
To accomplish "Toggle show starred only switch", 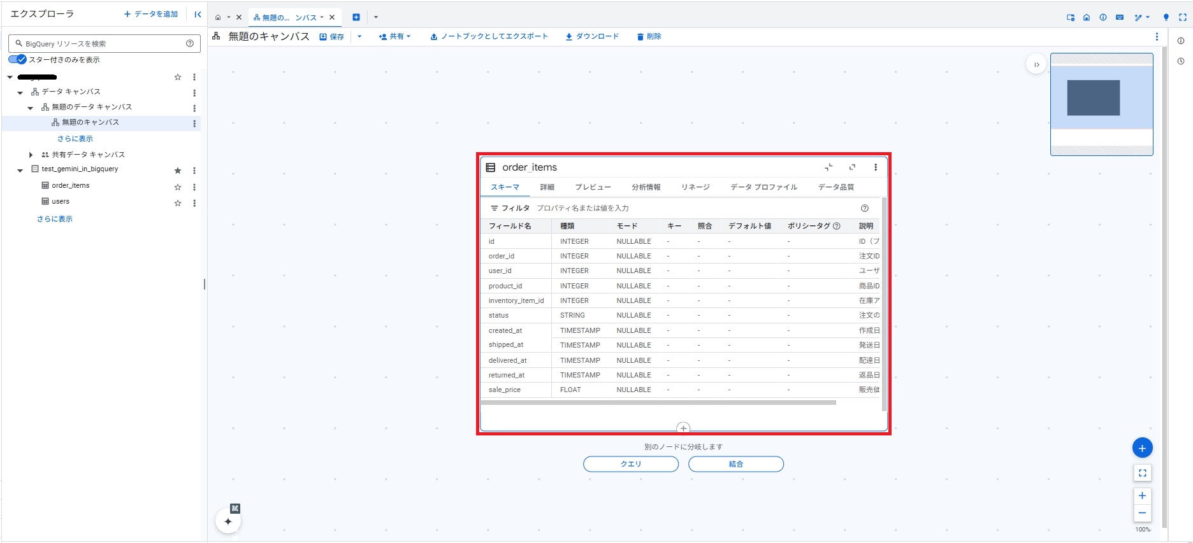I will pyautogui.click(x=18, y=60).
